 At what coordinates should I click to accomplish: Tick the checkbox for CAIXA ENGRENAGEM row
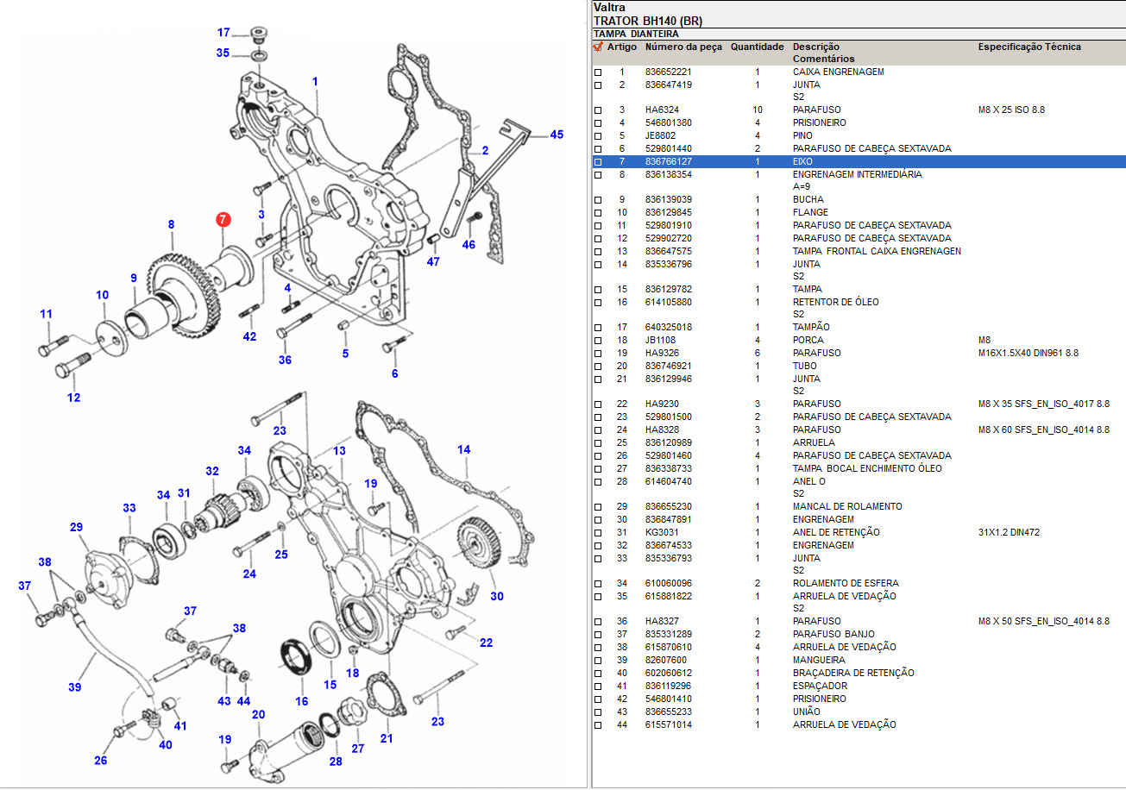coord(598,72)
